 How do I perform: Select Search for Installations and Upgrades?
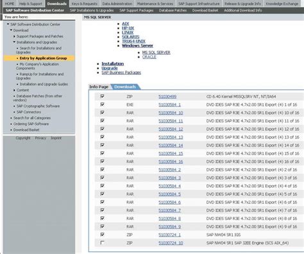[x=38, y=50]
